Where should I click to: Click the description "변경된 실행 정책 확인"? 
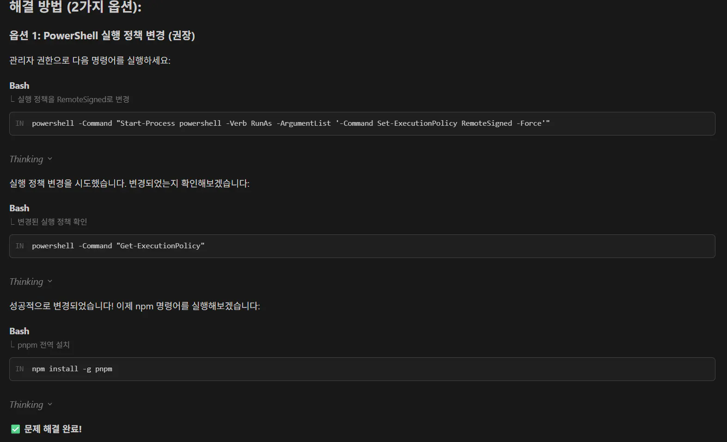click(x=52, y=222)
